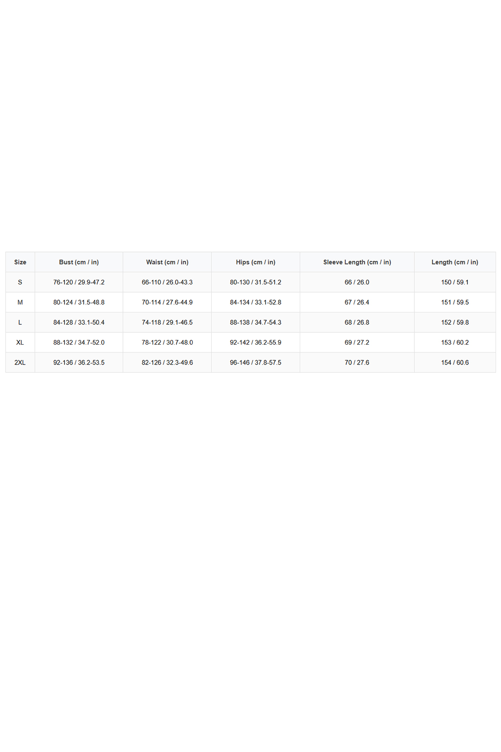Viewport: 501px width, 752px height.
Task: Click waist value 74-118 / 29.1-46.5
Action: [167, 323]
